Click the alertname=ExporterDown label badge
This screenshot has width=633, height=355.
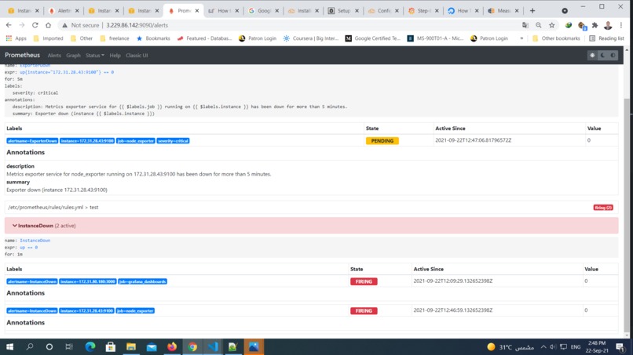[x=32, y=141]
